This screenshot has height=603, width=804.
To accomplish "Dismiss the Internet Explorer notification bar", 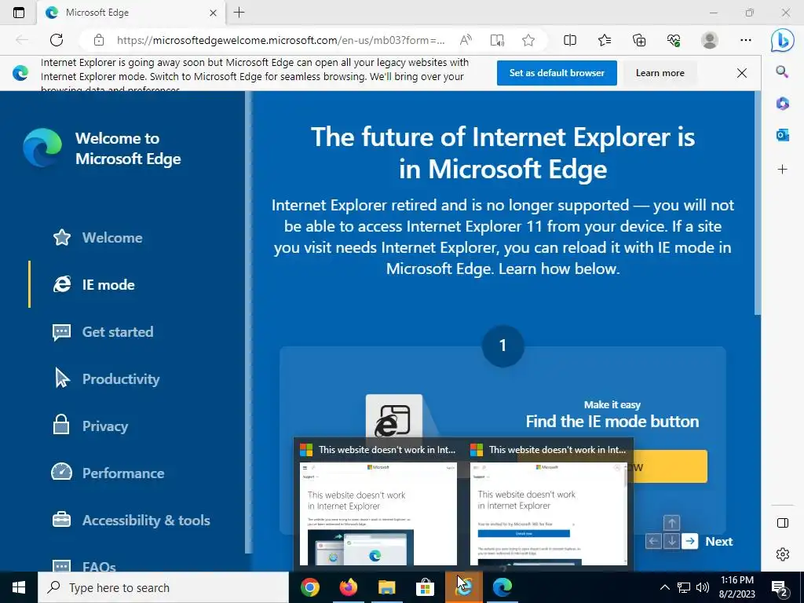I will (741, 73).
